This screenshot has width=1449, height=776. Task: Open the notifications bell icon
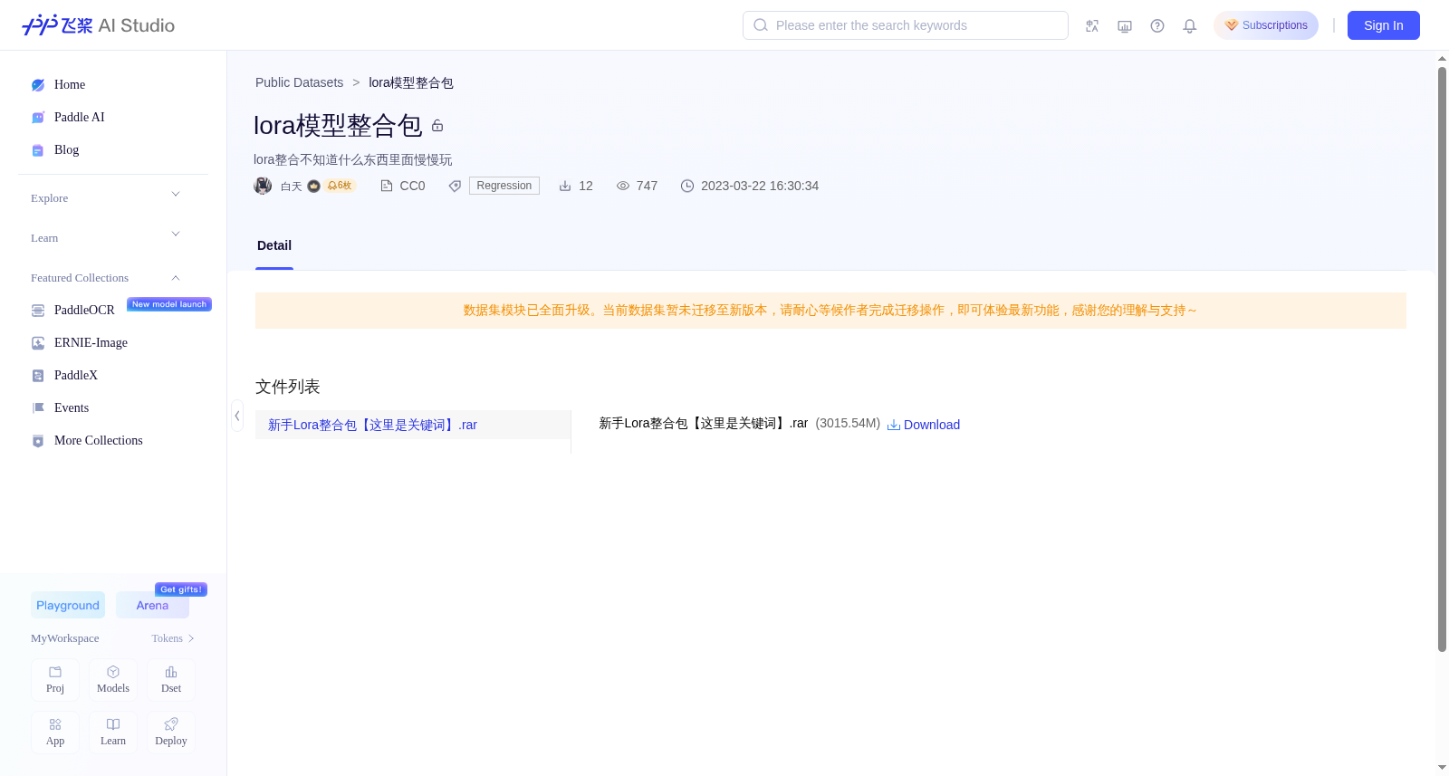1190,26
